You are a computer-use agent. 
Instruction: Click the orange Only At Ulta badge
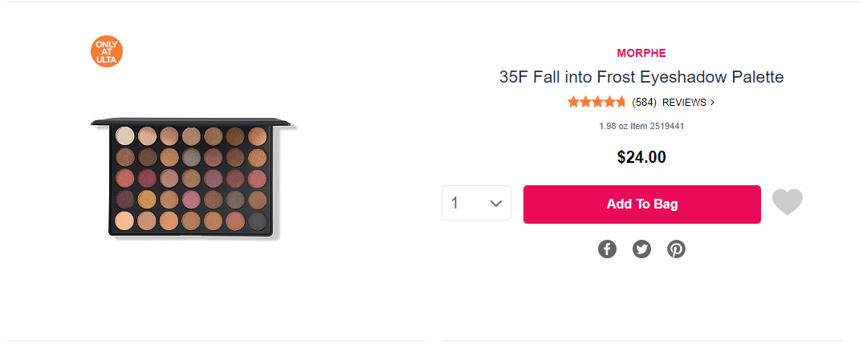coord(107,51)
